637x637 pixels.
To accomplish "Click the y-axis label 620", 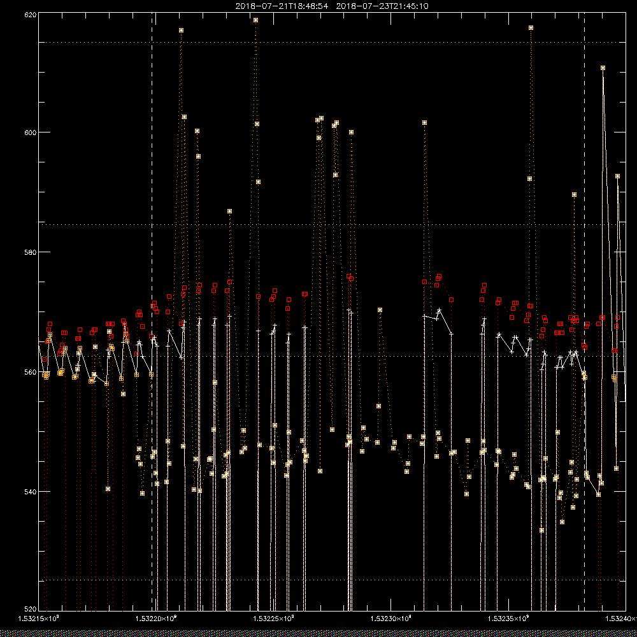I will (31, 15).
